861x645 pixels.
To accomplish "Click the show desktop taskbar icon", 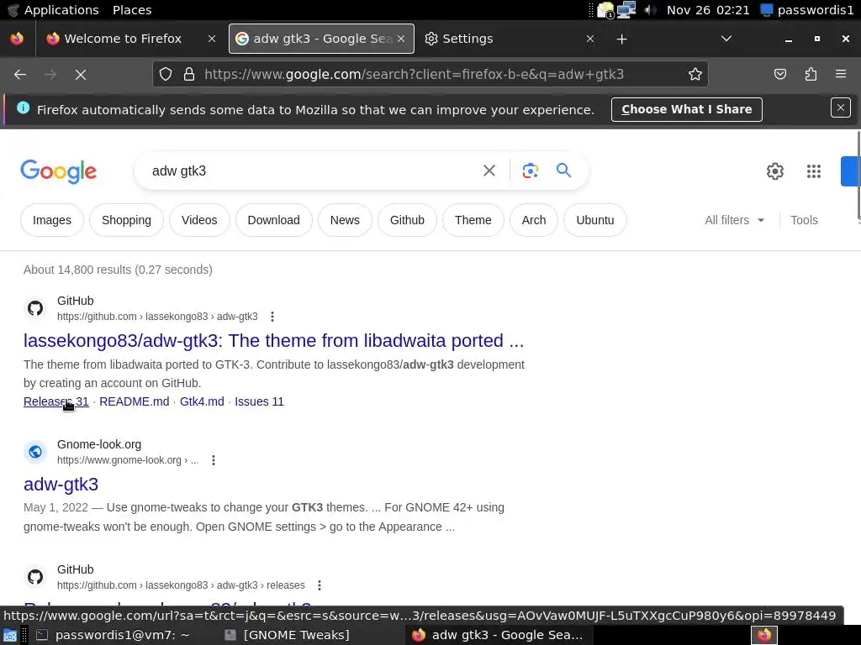I will click(10, 635).
